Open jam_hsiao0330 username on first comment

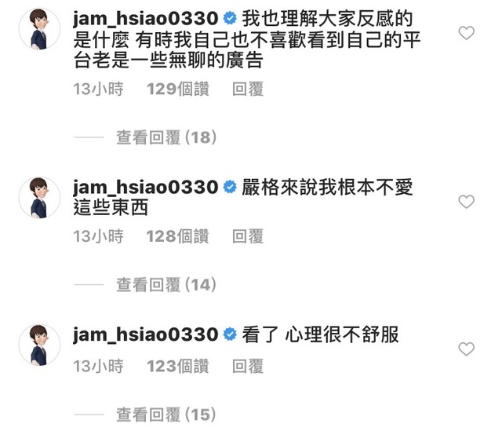[146, 19]
